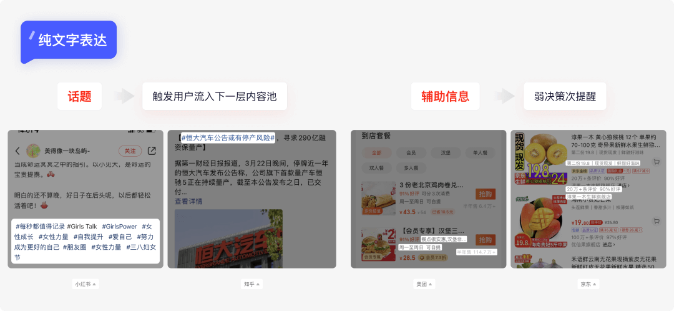Click 第二份19.8 highlighted tag line
Screen dimensions: 674x311
point(603,164)
